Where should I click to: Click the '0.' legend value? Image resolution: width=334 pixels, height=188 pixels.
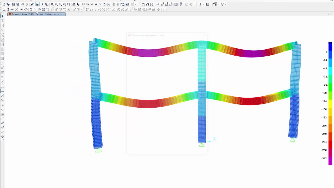point(327,52)
